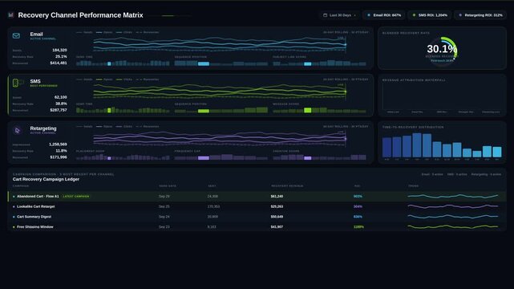
Task: Click trend sparkline for Cart Summary Digest
Action: [453, 217]
